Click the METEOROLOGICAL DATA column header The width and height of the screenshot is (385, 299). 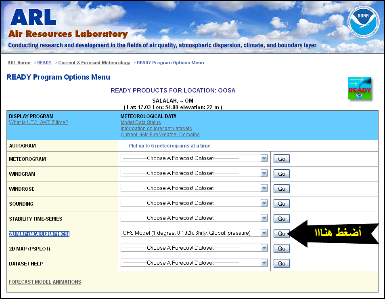point(148,116)
